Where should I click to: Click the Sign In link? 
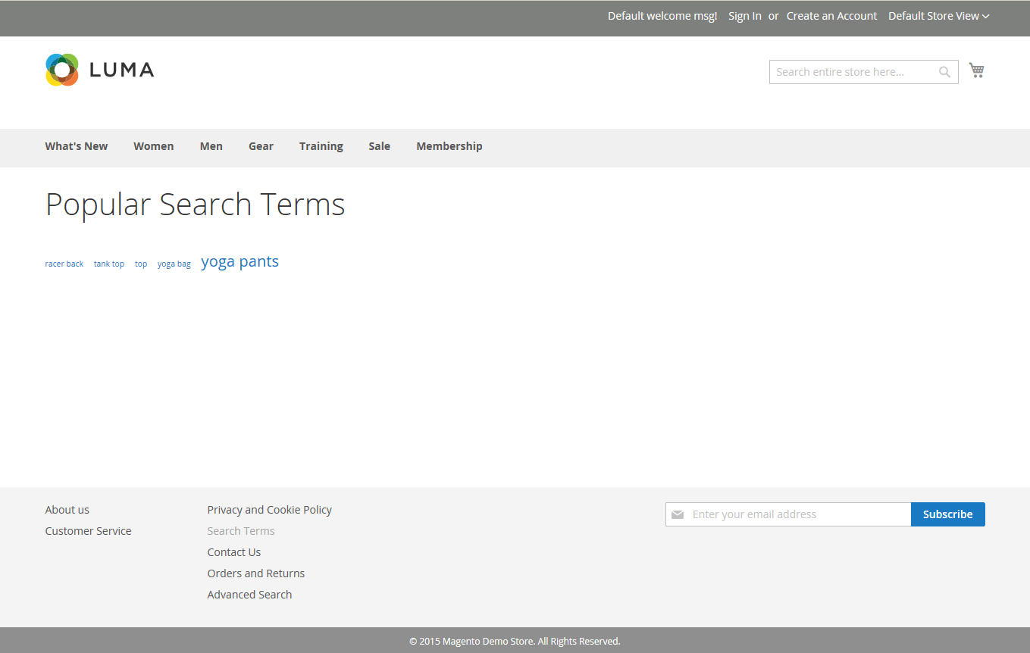point(744,15)
